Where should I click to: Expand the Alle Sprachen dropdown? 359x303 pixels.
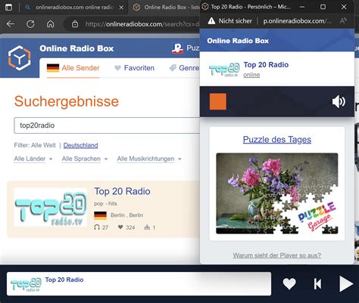[x=85, y=159]
